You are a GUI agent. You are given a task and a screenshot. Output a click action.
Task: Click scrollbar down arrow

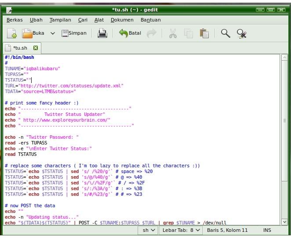(x=284, y=222)
